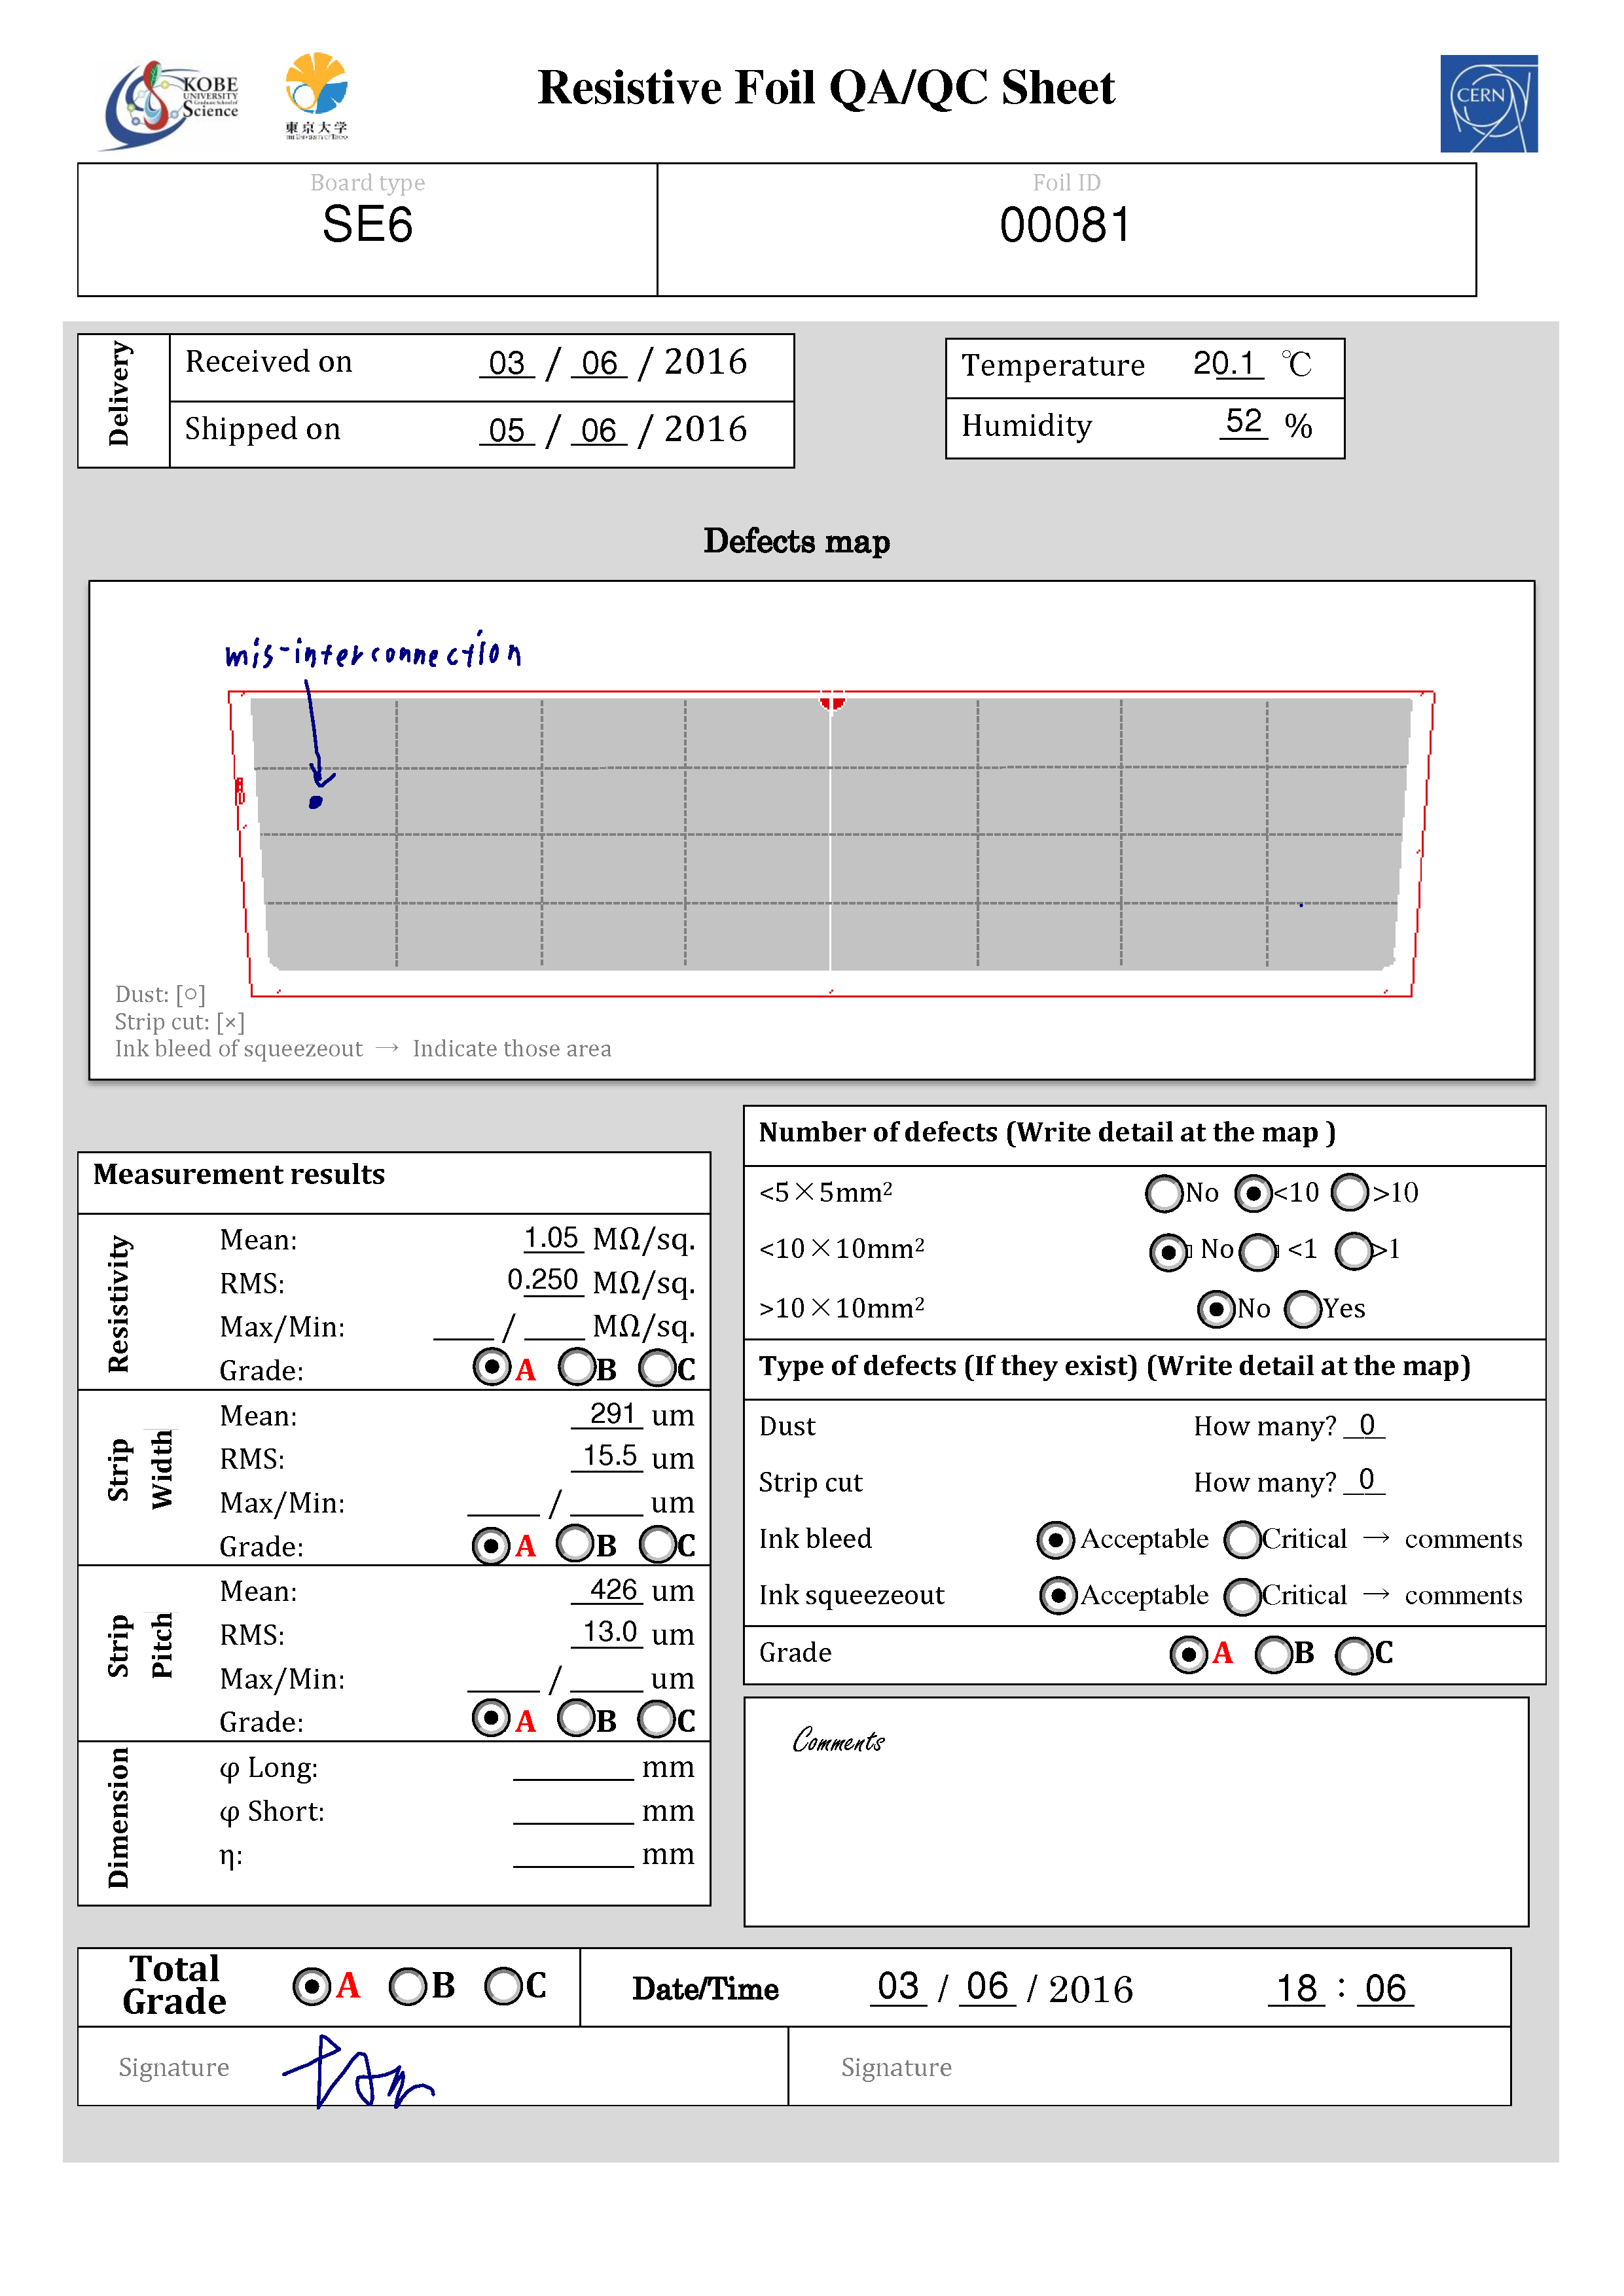Click the Measurement results heading

click(239, 1174)
